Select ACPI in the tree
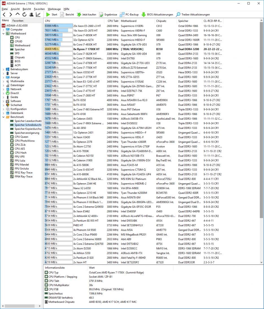 (x=18, y=65)
